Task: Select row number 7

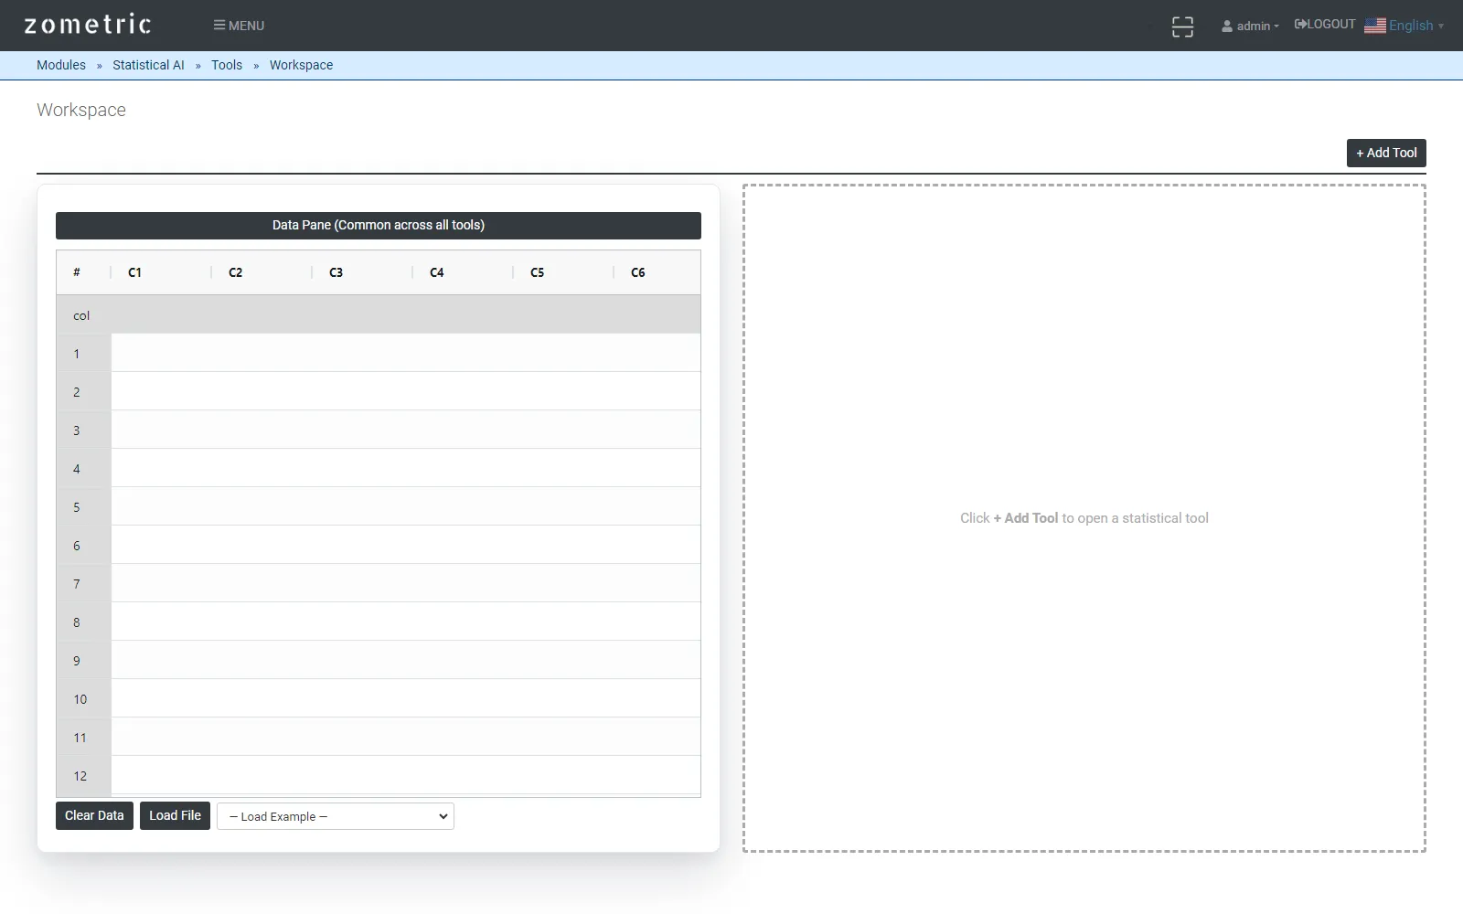Action: (83, 584)
